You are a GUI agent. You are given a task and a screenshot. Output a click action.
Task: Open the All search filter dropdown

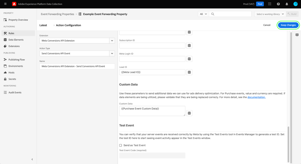(203, 14)
